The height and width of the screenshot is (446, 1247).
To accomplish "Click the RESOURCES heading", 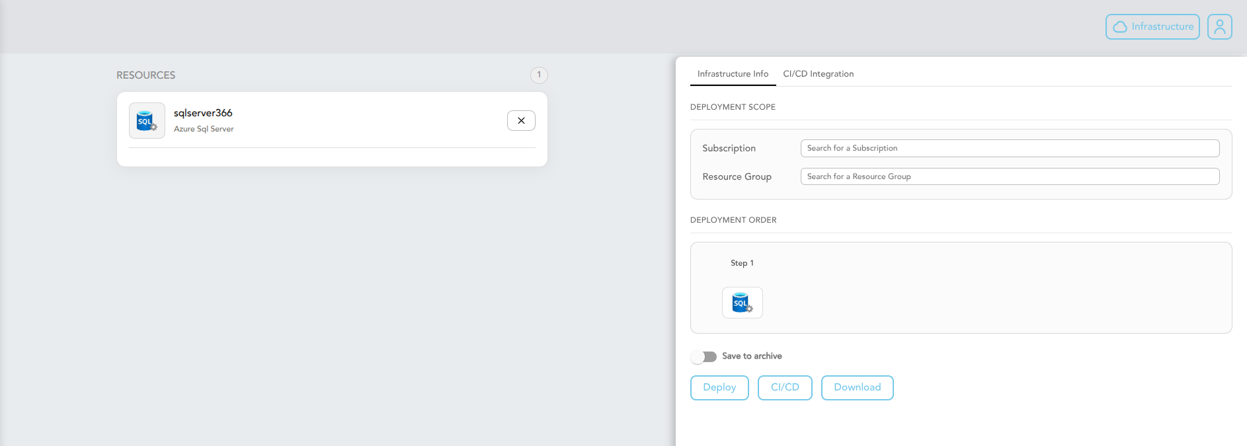I will coord(146,75).
